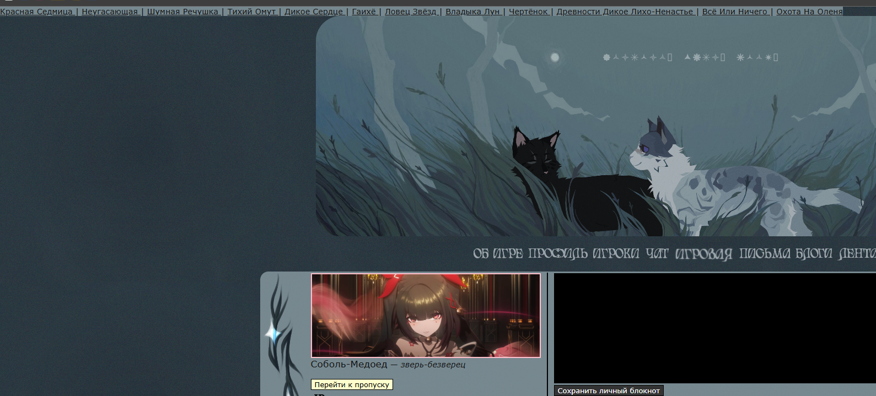Click the Неугасающая link

pos(110,12)
